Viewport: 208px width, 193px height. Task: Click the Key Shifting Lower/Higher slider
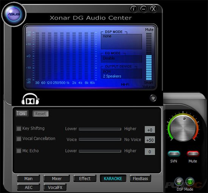(x=100, y=129)
